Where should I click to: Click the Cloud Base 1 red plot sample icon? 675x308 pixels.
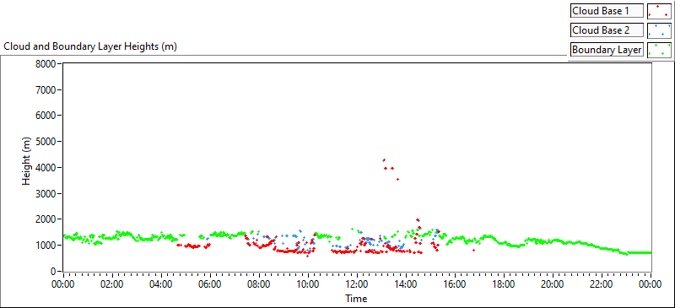[x=659, y=11]
